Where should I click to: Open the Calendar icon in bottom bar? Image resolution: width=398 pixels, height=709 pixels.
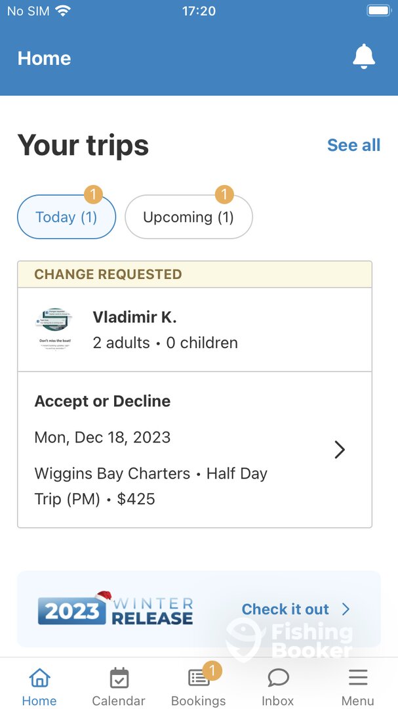[119, 678]
